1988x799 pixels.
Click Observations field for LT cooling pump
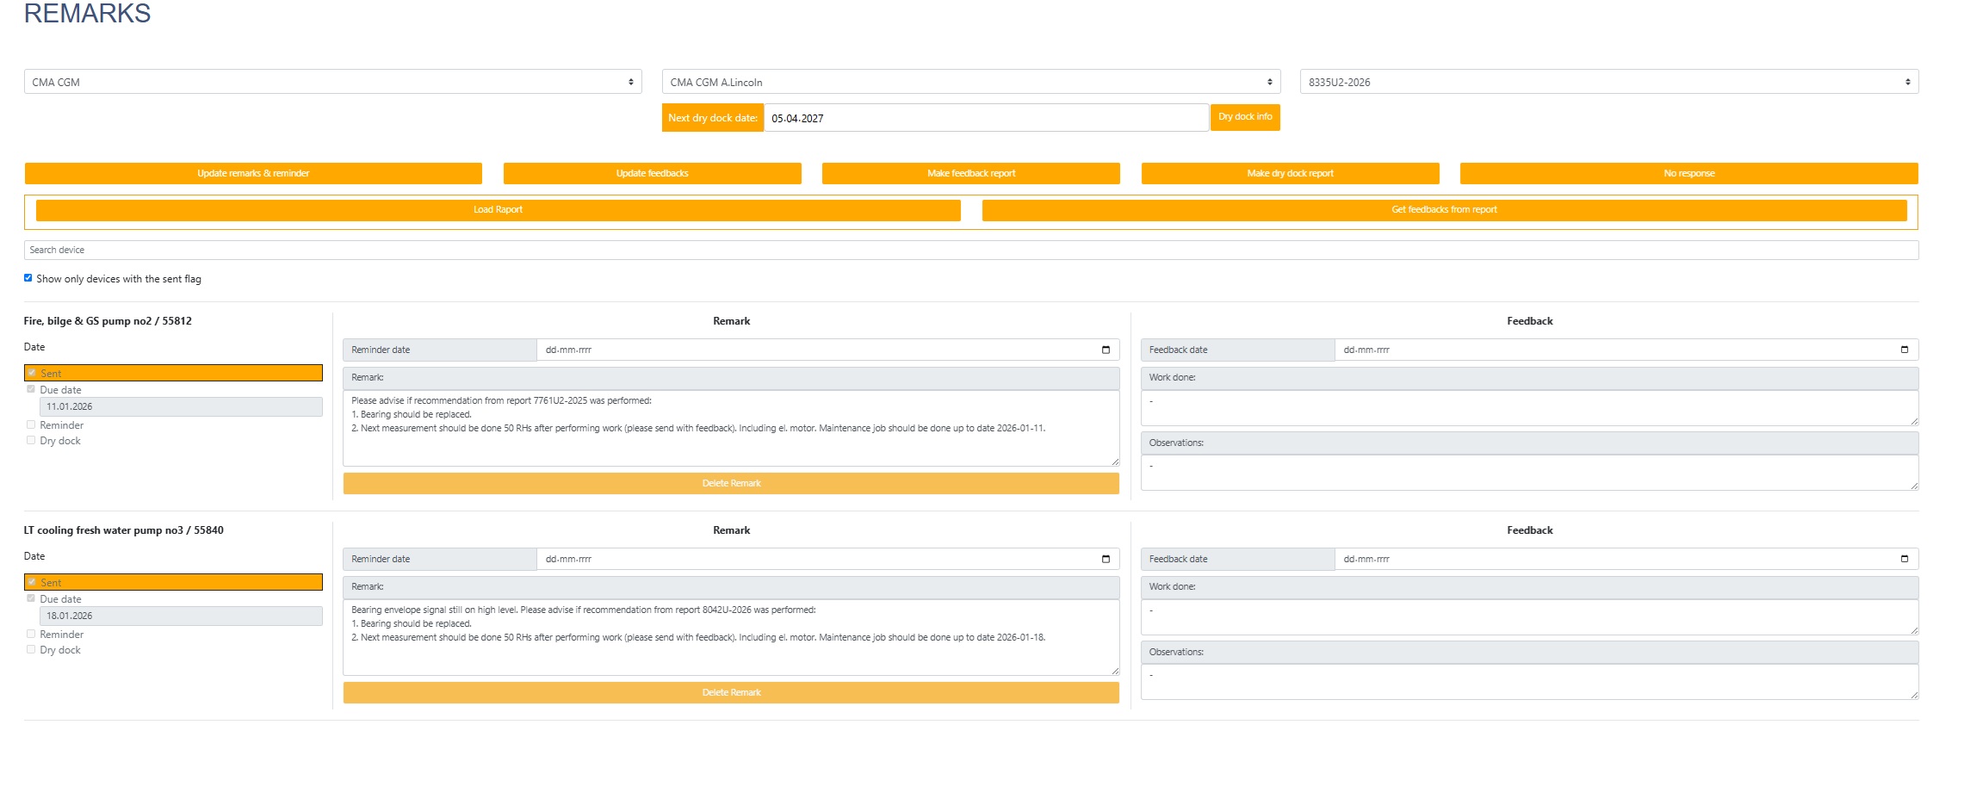pos(1529,683)
